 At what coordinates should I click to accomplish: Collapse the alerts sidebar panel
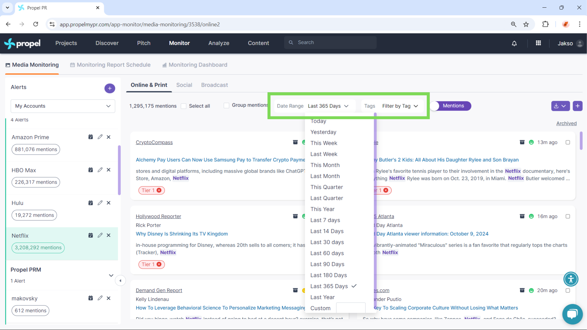pyautogui.click(x=120, y=280)
